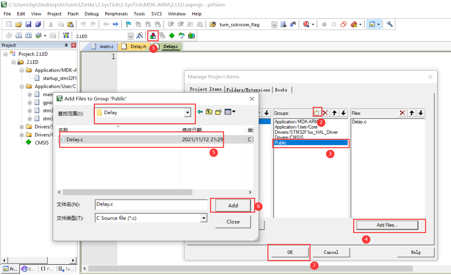
Task: Click the New file icon in toolbar
Action: pos(9,24)
